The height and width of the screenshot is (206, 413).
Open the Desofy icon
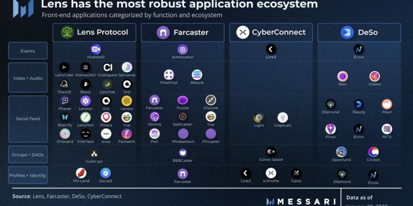359,104
